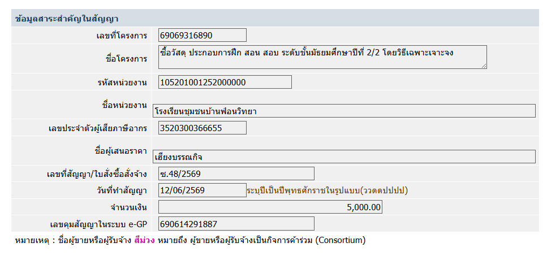Select the รหัสหน่วยงาน agency code field
The height and width of the screenshot is (256, 547).
(x=225, y=82)
